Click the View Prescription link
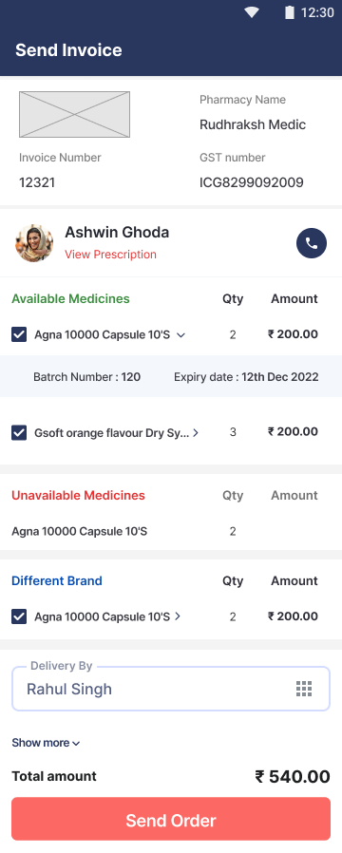The width and height of the screenshot is (342, 853). (x=110, y=255)
